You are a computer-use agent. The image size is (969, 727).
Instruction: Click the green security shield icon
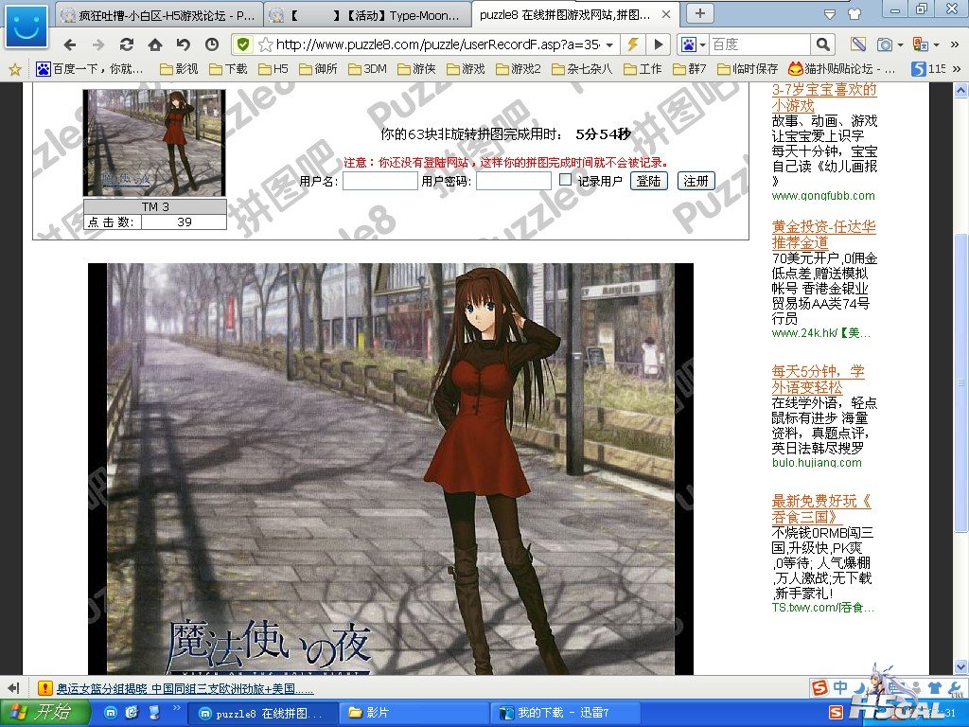click(243, 44)
